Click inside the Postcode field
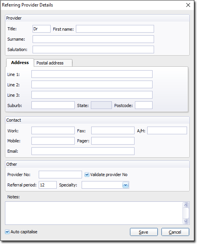This screenshot has width=197, height=244. 144,105
